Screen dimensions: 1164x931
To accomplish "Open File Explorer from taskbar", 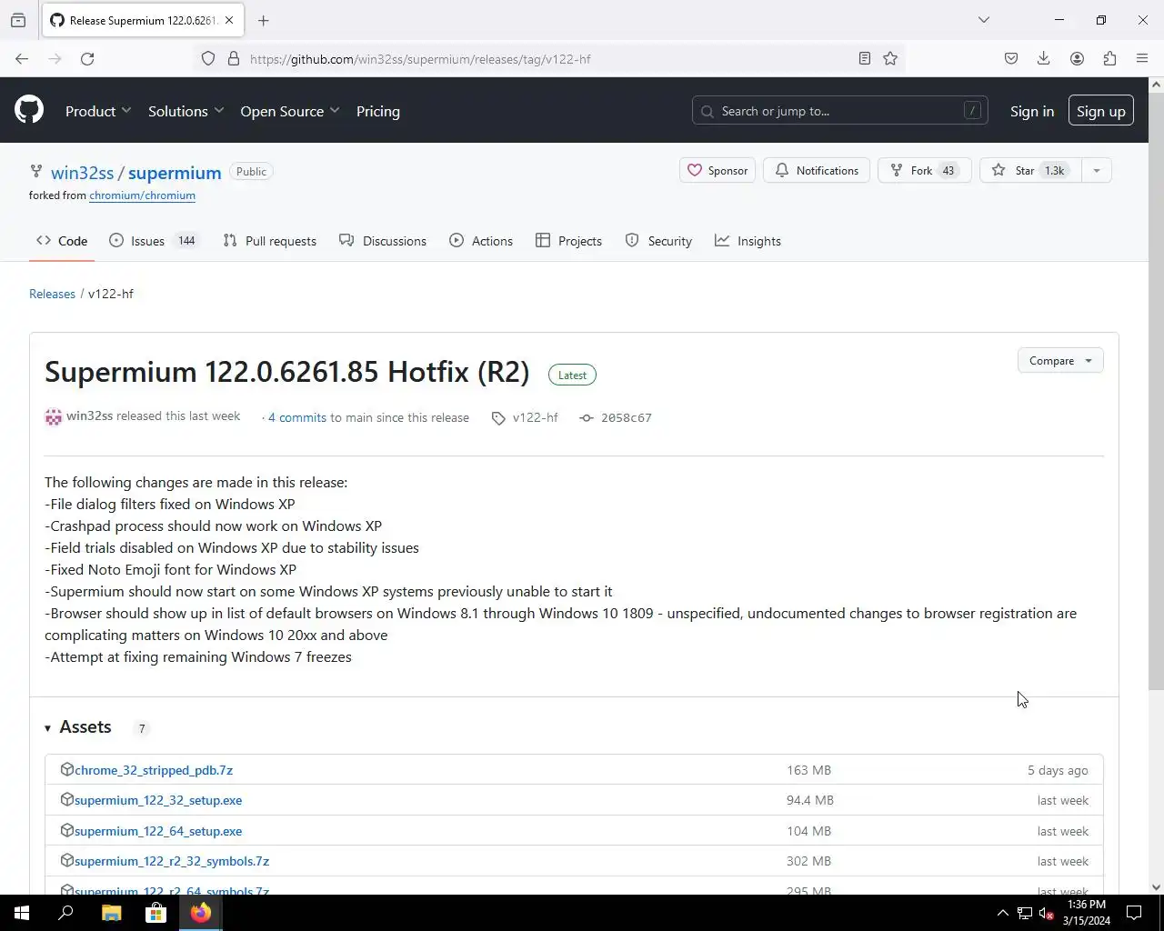I will (x=111, y=913).
